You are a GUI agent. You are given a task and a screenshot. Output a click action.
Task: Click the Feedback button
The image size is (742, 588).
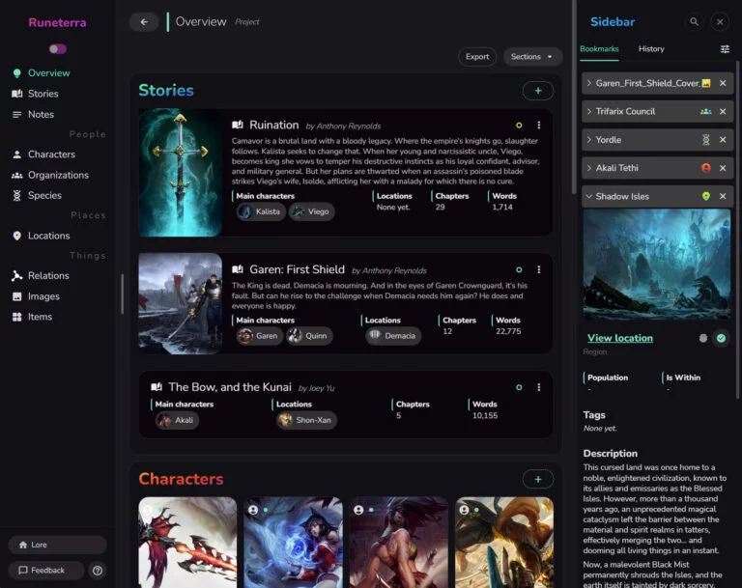point(46,570)
